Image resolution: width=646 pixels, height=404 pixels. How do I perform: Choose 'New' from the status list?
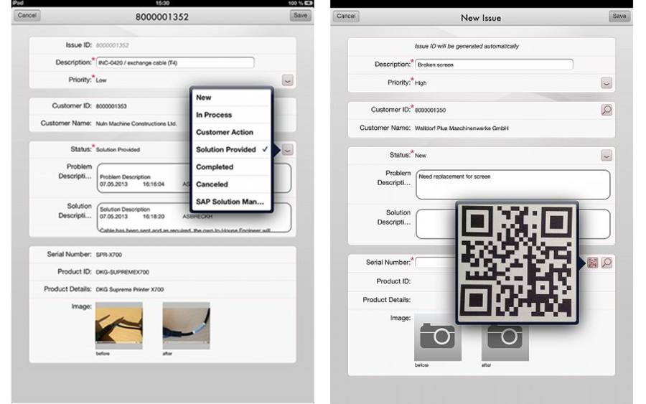click(231, 98)
